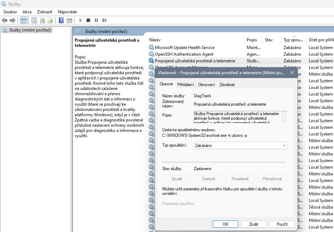Click the Typ spou... column header
This screenshot has width=334, height=232.
293,40
